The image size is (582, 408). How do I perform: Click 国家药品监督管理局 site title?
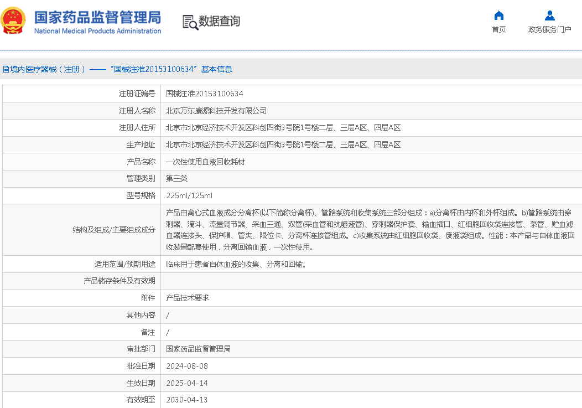[x=97, y=17]
